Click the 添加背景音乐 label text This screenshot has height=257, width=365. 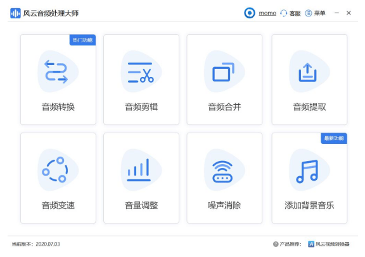[309, 205]
